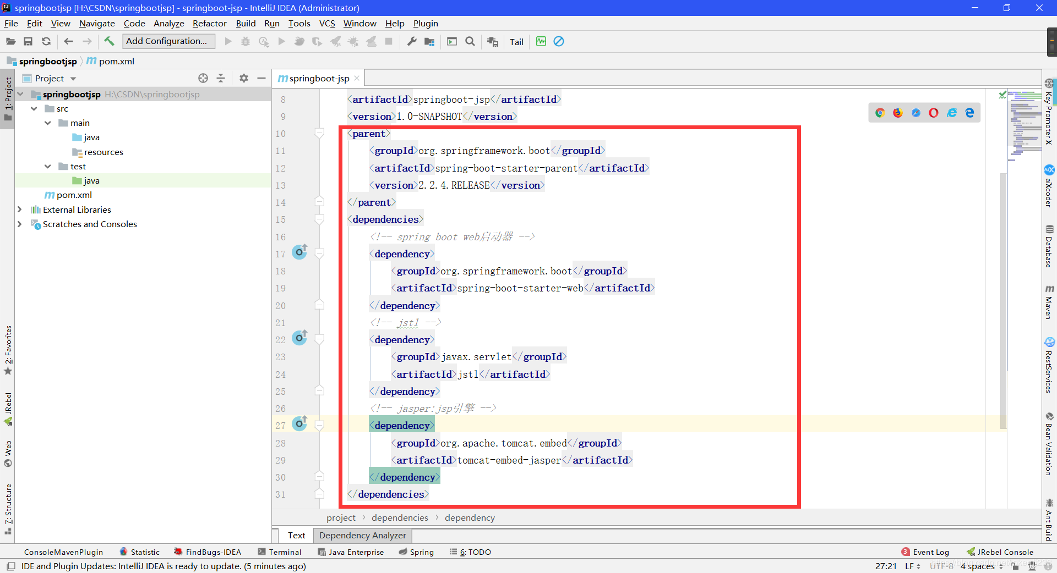This screenshot has height=573, width=1057.
Task: Expand External Libraries node
Action: click(x=20, y=210)
